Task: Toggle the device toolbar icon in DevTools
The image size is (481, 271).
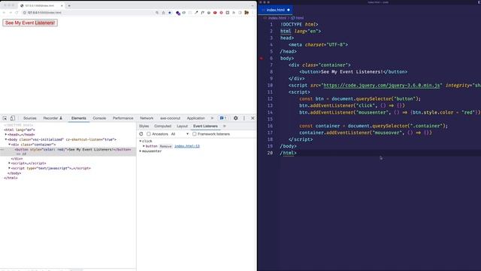Action: point(13,118)
